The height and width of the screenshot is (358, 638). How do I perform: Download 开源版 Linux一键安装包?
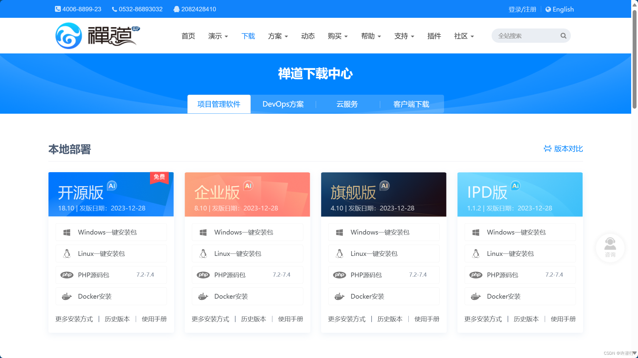tap(111, 254)
